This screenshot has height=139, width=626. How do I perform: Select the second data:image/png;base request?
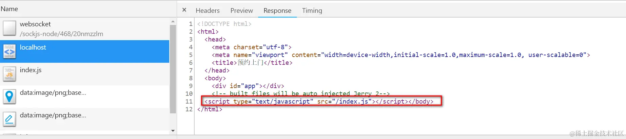pos(85,119)
